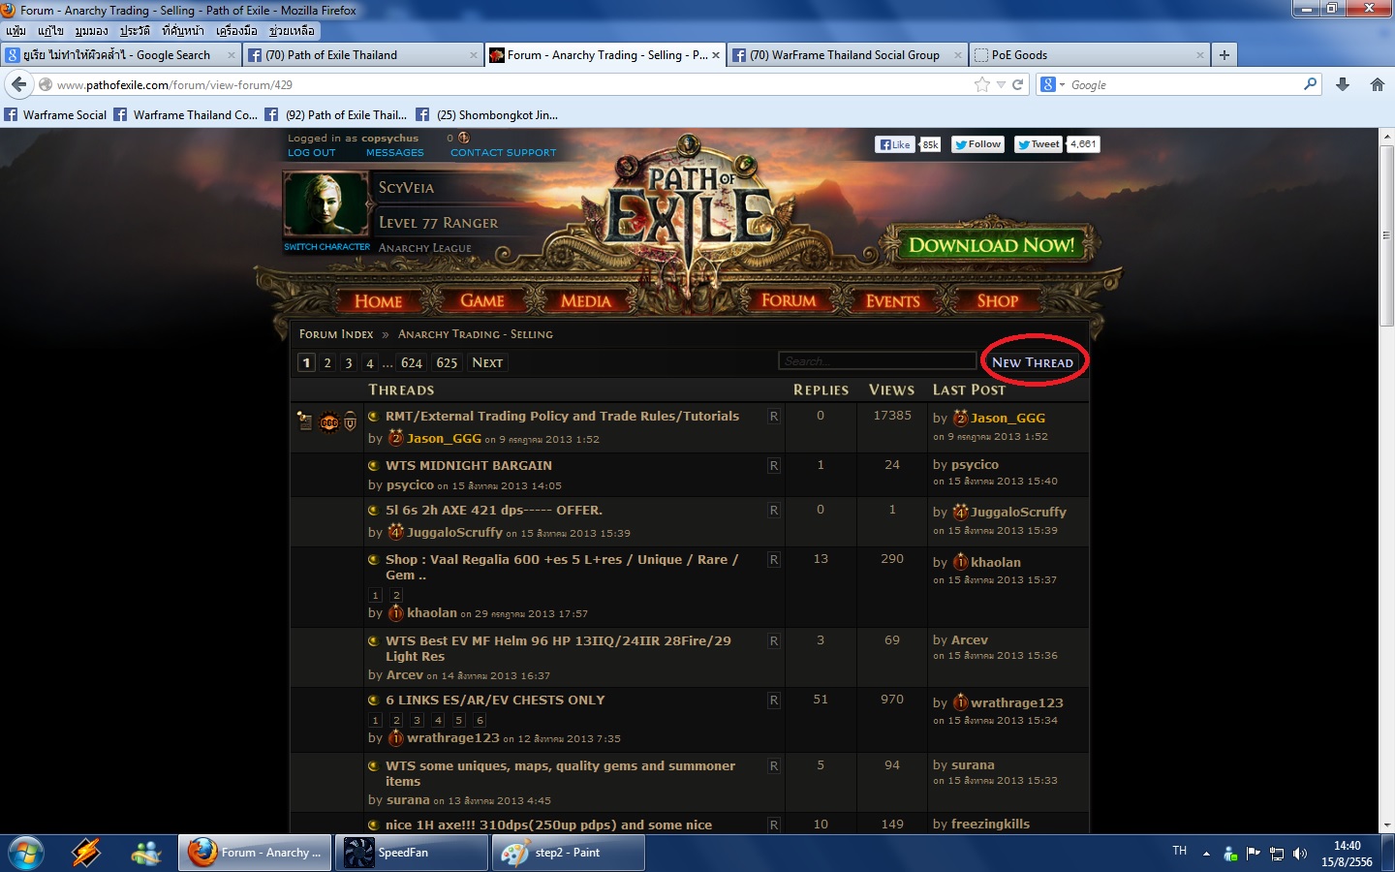Open the แก้ไข menu
The height and width of the screenshot is (872, 1395).
[50, 31]
